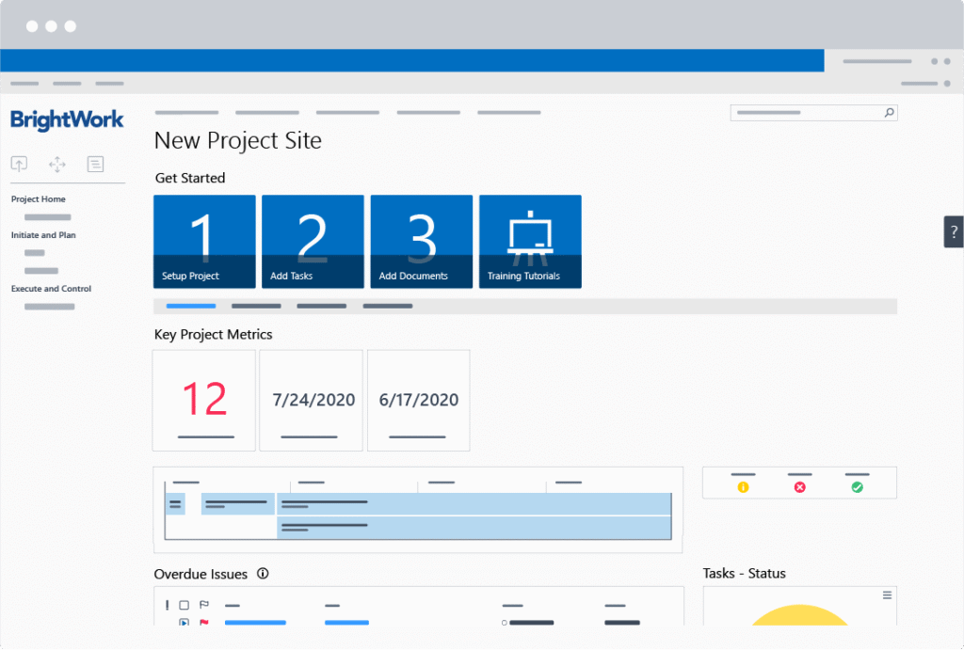Open the Project Home navigation item
The width and height of the screenshot is (964, 650).
(38, 198)
